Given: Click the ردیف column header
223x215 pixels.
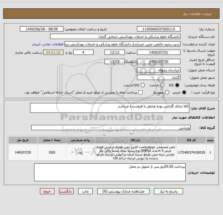Looking at the screenshot, I should pos(210,140).
